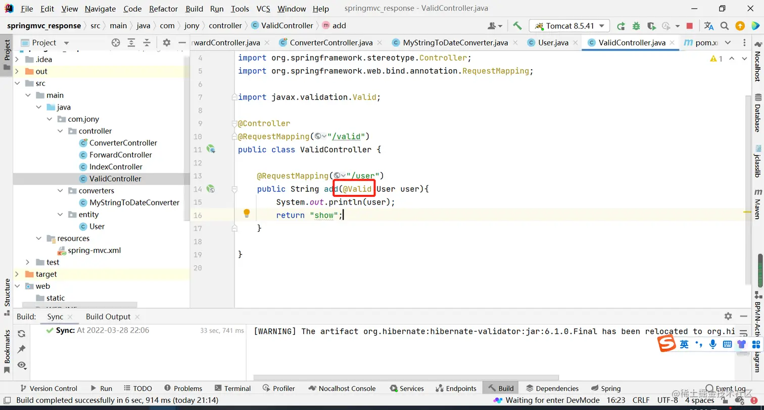Rerun sync with the reload icon
764x410 pixels.
tap(21, 334)
